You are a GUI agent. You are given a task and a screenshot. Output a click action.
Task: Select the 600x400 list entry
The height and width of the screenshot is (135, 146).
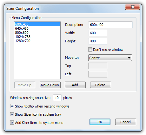click(37, 24)
